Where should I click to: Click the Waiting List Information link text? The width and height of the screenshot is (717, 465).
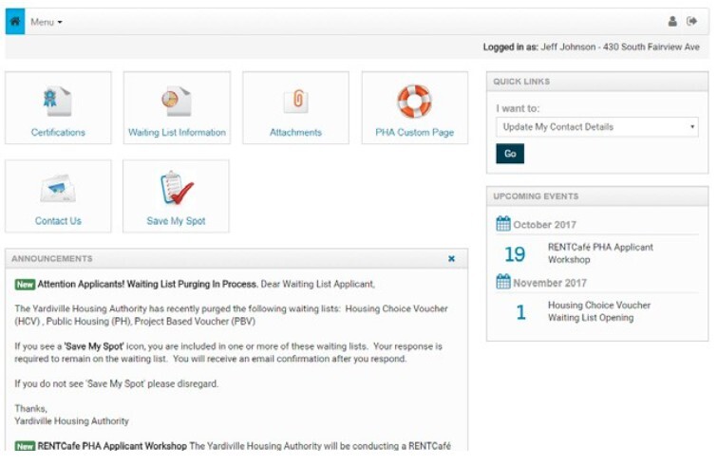pos(177,133)
